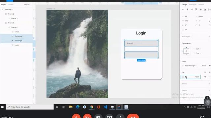The width and height of the screenshot is (211, 118).
Task: Toggle layer visibility eye icon
Action: pos(210,66)
